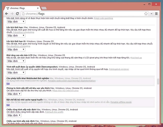The width and height of the screenshot is (163, 127).
Task: Click the forward navigation arrow
Action: point(12,14)
